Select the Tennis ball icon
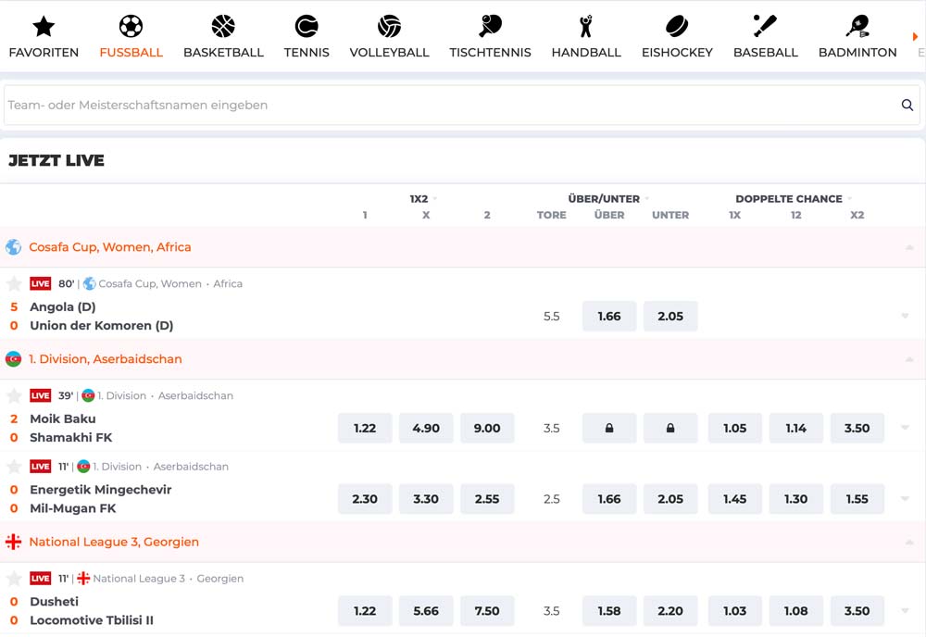The width and height of the screenshot is (926, 637). (307, 27)
